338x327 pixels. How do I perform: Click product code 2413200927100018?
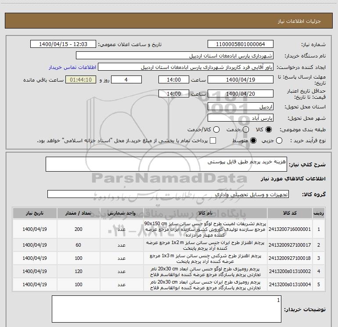(290, 258)
